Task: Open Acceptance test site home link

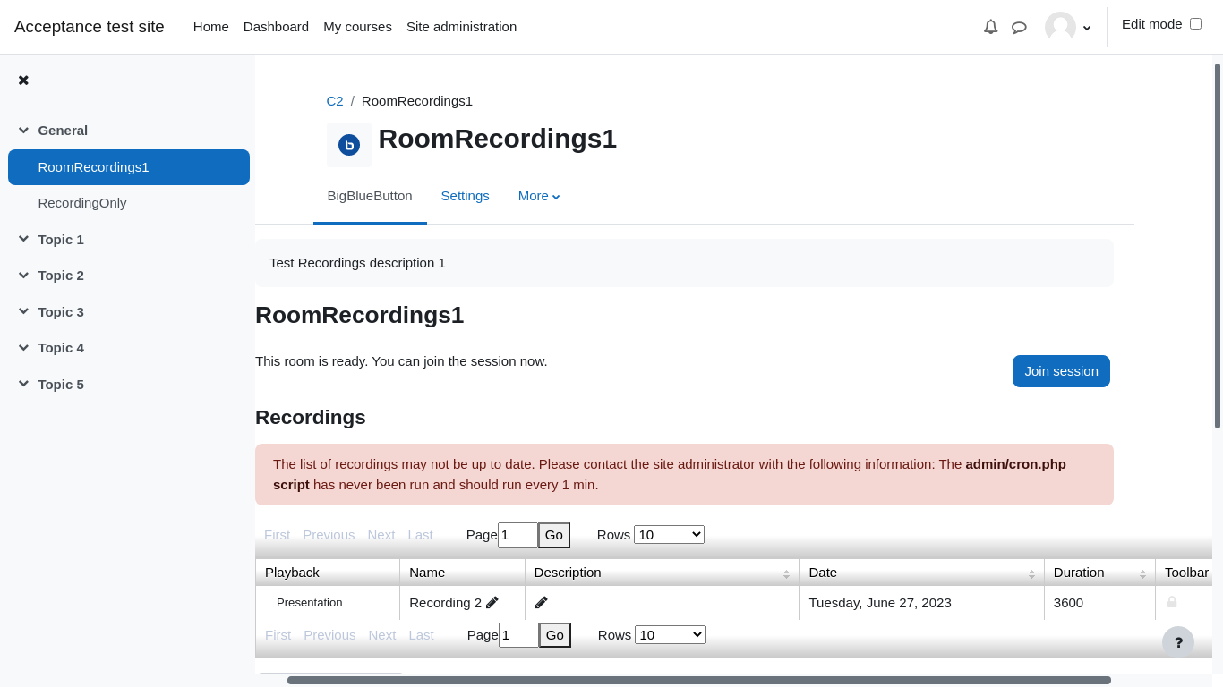Action: pos(90,27)
